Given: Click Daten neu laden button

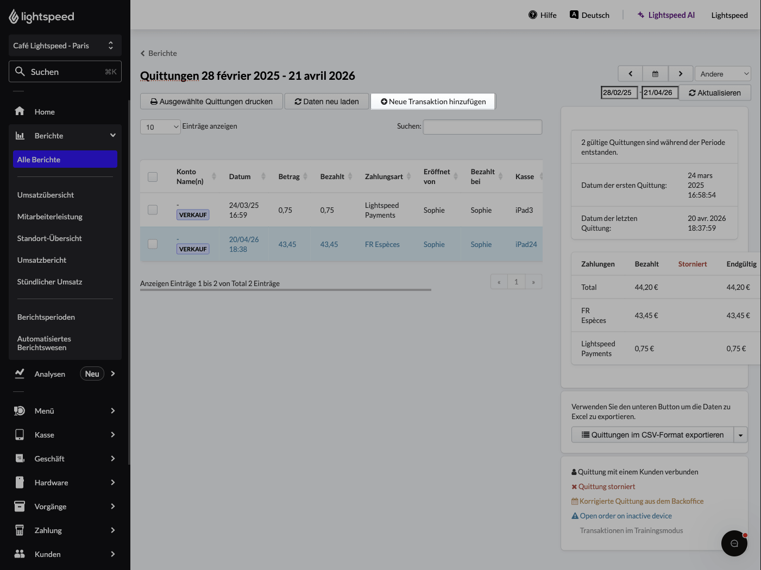Looking at the screenshot, I should pyautogui.click(x=326, y=102).
